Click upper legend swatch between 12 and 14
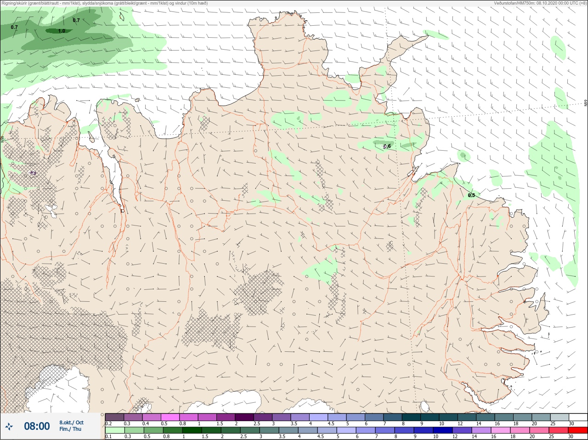This screenshot has height=440, width=588. click(467, 417)
